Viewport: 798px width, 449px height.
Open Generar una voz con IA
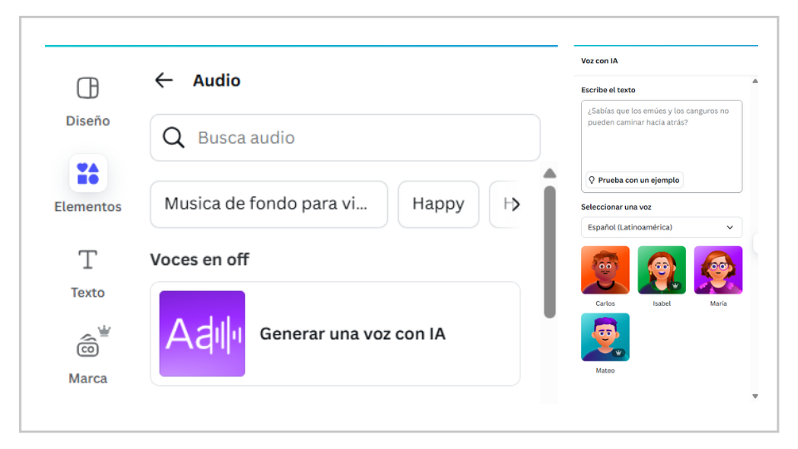pos(335,334)
